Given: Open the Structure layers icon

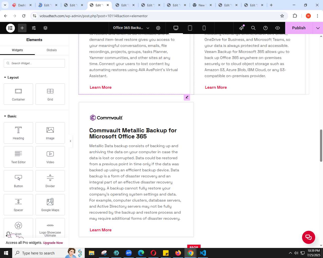Looking at the screenshot, I should pos(45,28).
